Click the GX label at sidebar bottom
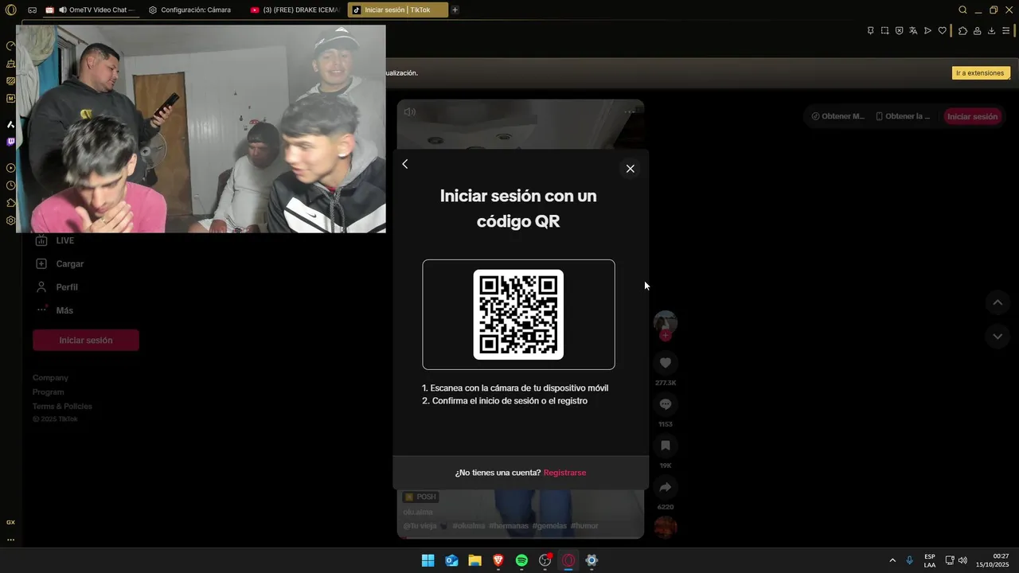Viewport: 1019px width, 573px height. pos(10,522)
